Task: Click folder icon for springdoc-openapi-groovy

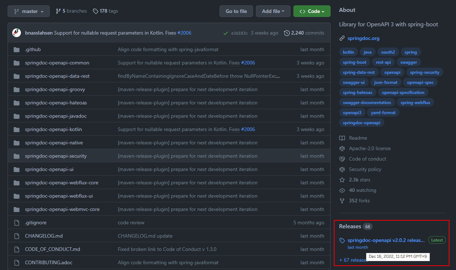Action: [x=17, y=90]
